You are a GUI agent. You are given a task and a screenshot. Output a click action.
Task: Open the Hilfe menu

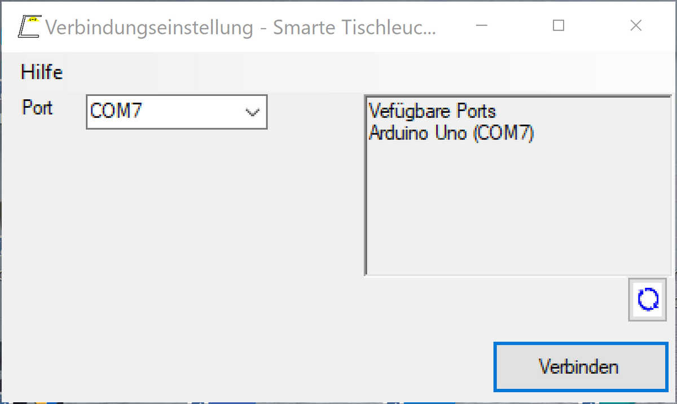tap(42, 72)
